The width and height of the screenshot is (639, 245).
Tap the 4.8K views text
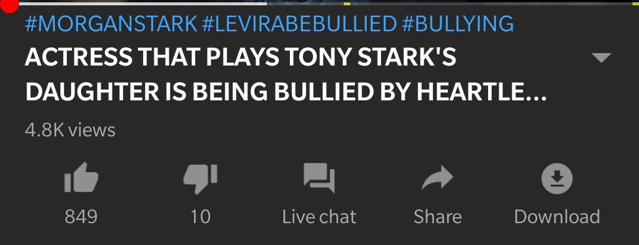[70, 130]
